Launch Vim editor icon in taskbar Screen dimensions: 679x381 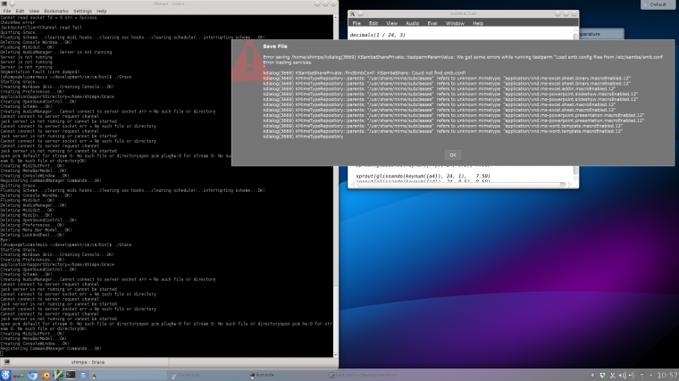click(57, 376)
